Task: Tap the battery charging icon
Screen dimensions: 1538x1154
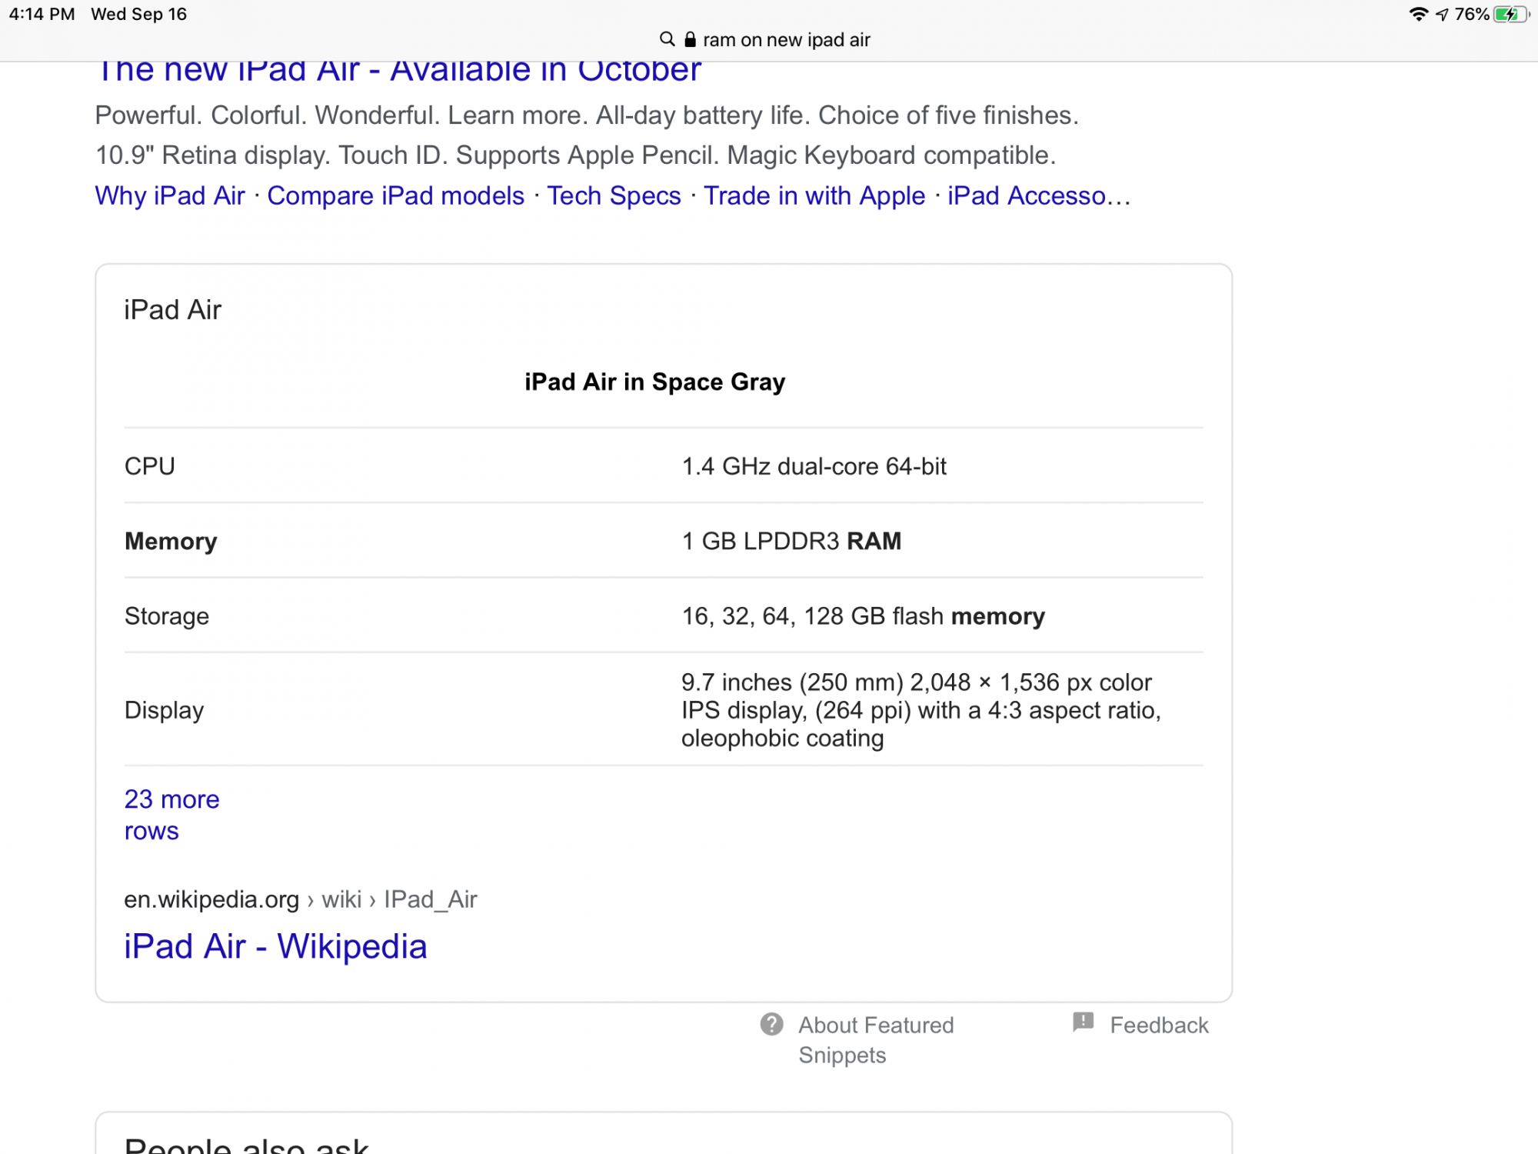Action: [x=1512, y=15]
